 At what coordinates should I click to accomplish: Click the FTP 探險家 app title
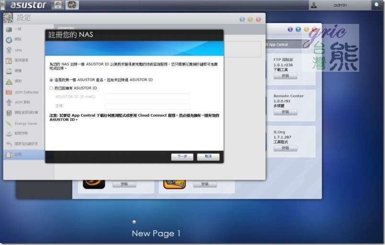tap(283, 60)
